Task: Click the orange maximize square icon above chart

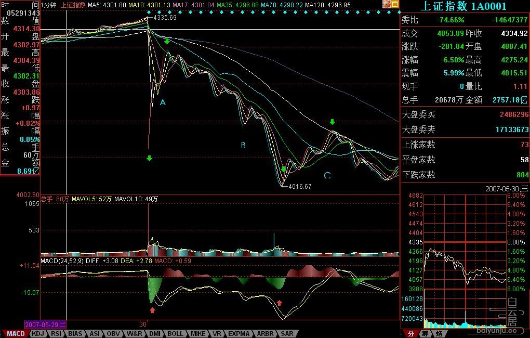Action: point(395,4)
